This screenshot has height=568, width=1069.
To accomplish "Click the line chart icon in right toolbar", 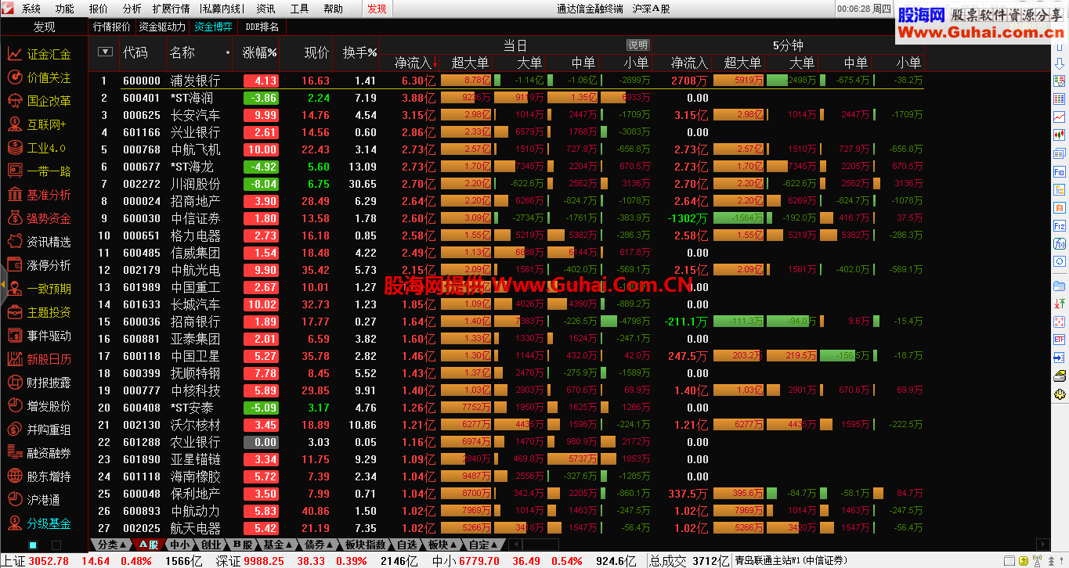I will point(1060,117).
